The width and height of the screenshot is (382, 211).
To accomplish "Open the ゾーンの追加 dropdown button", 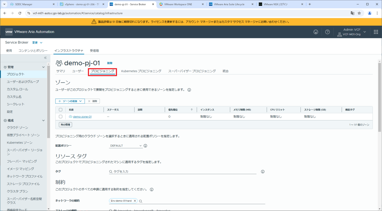I will point(70,101).
